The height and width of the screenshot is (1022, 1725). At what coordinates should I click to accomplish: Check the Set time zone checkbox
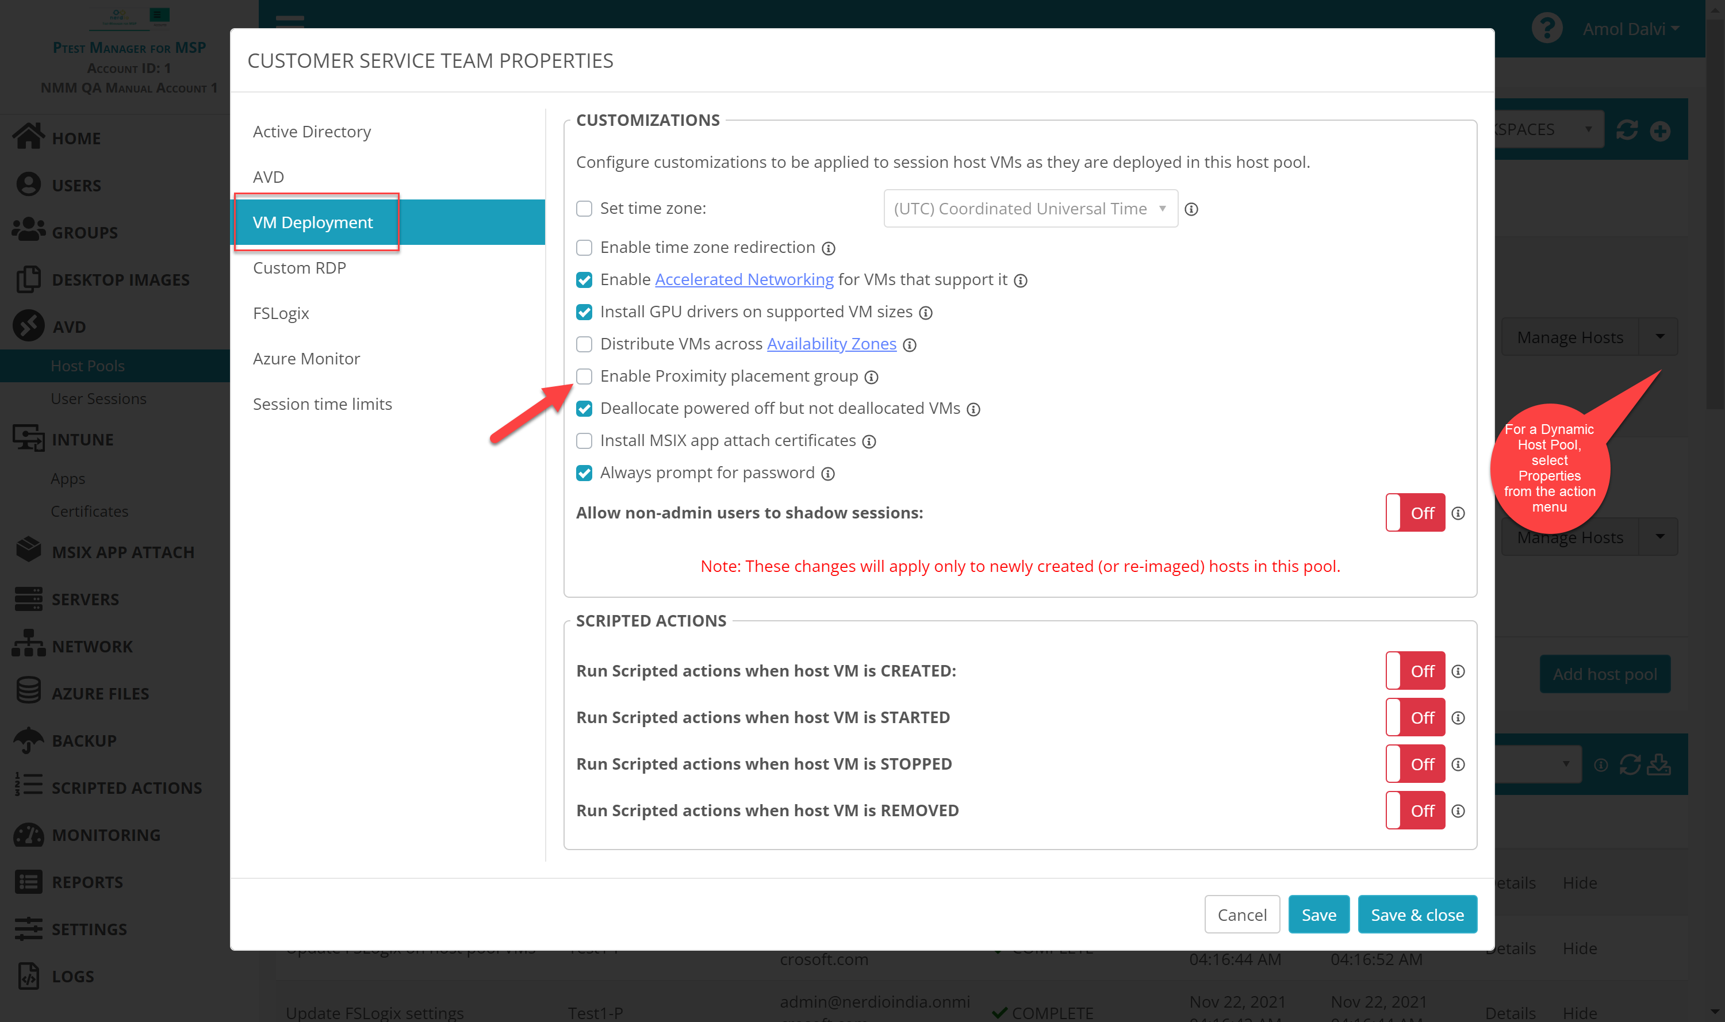584,209
